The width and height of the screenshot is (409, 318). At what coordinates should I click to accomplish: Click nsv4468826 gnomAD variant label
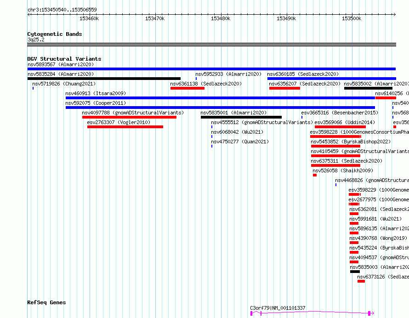372,180
